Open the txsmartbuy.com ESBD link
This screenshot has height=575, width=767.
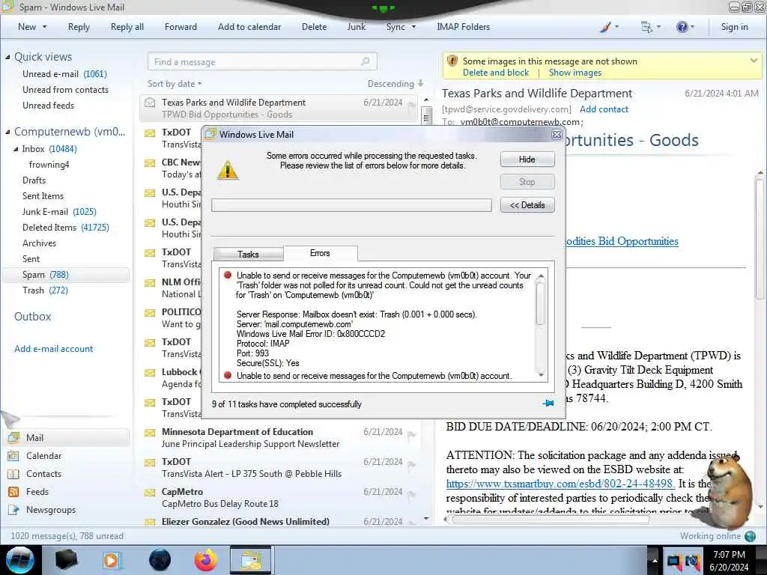(x=560, y=484)
